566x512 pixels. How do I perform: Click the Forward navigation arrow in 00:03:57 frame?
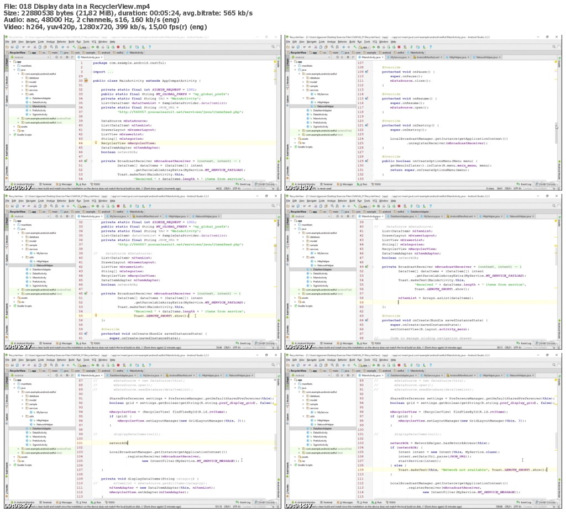pos(68,365)
